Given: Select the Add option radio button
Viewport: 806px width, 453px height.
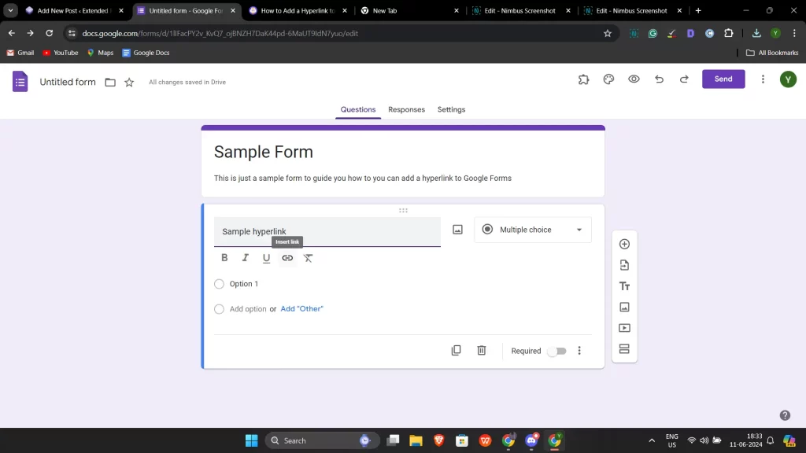Looking at the screenshot, I should 219,309.
